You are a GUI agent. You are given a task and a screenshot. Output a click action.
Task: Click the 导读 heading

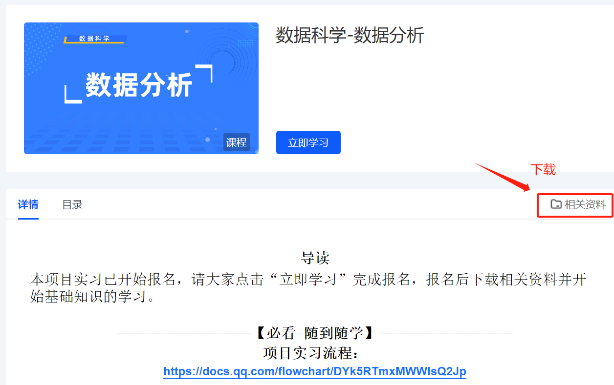(x=315, y=258)
